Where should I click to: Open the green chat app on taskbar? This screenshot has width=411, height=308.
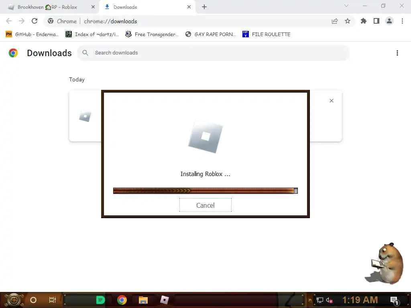[100, 300]
